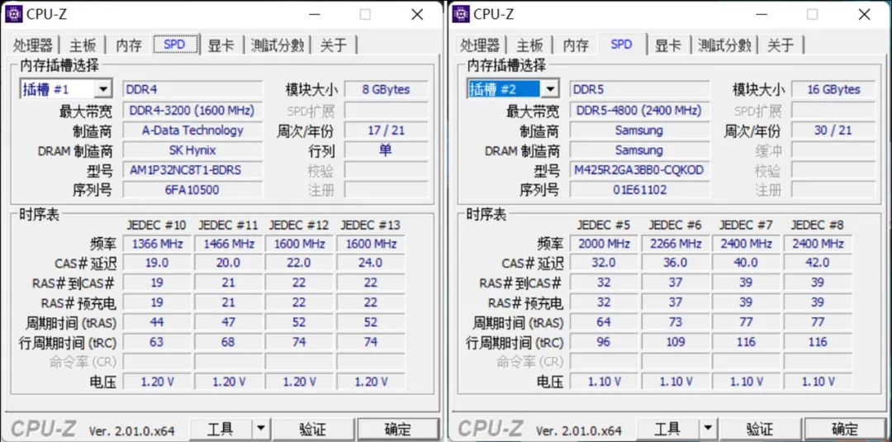Viewport: 892px width, 442px height.
Task: Click 8 GBytes module size value
Action: pyautogui.click(x=387, y=90)
